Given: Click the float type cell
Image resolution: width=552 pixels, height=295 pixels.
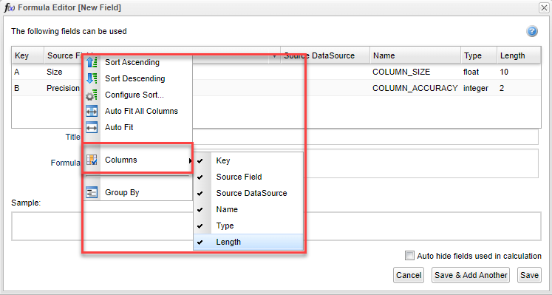Looking at the screenshot, I should coord(471,72).
